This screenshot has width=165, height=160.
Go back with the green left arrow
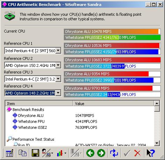pyautogui.click(x=90, y=153)
